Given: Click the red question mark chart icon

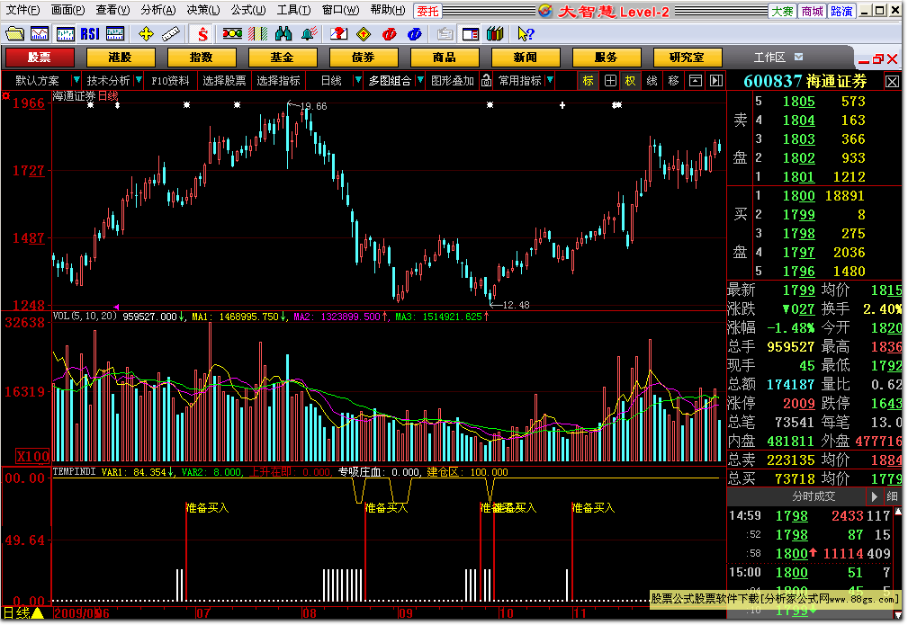Looking at the screenshot, I should click(338, 34).
